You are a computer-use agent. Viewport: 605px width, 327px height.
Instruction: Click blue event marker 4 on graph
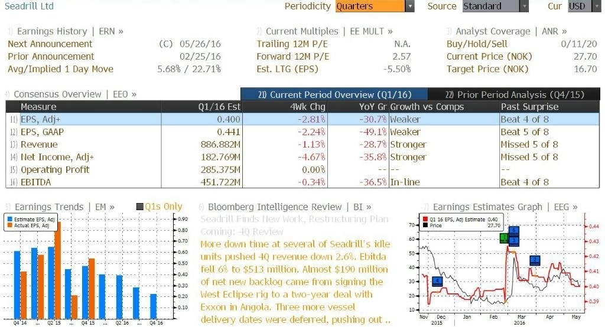[437, 281]
